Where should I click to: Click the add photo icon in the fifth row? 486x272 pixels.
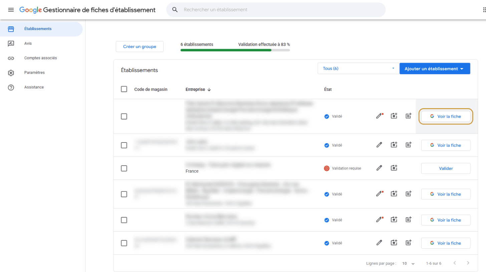click(394, 220)
